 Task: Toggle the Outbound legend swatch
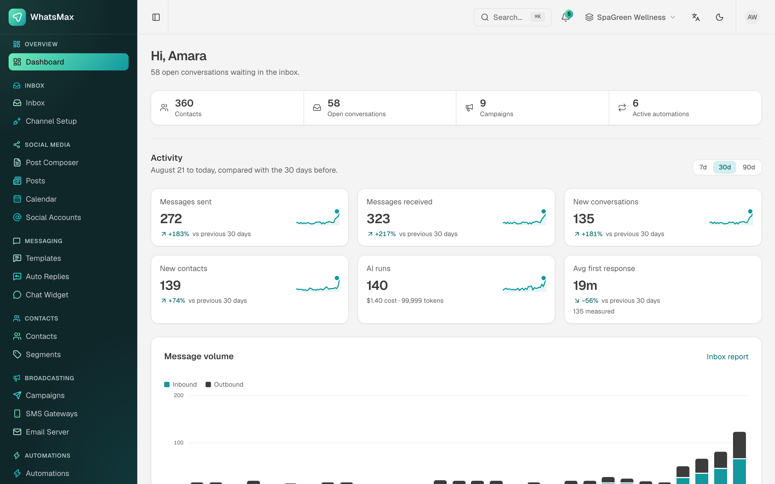pyautogui.click(x=208, y=385)
